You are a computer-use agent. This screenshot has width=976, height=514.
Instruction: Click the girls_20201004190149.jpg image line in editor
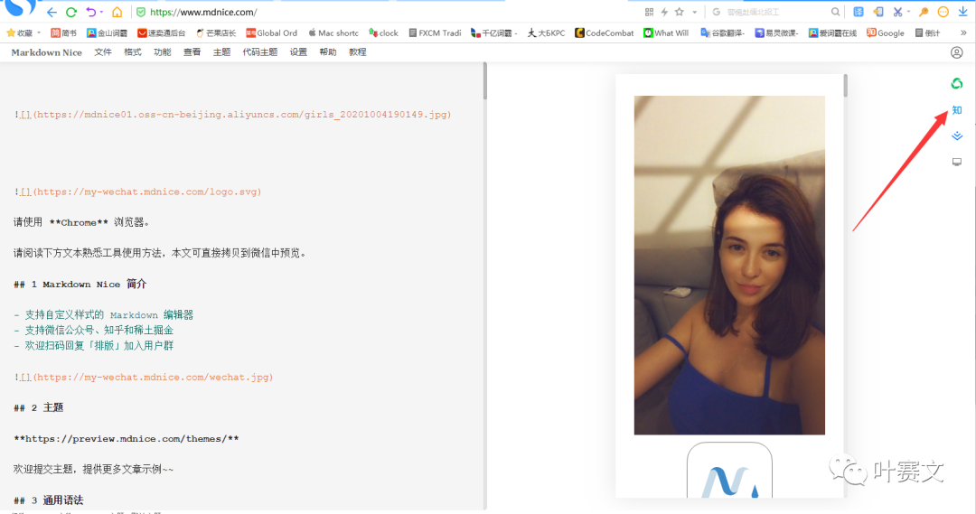[x=233, y=115]
